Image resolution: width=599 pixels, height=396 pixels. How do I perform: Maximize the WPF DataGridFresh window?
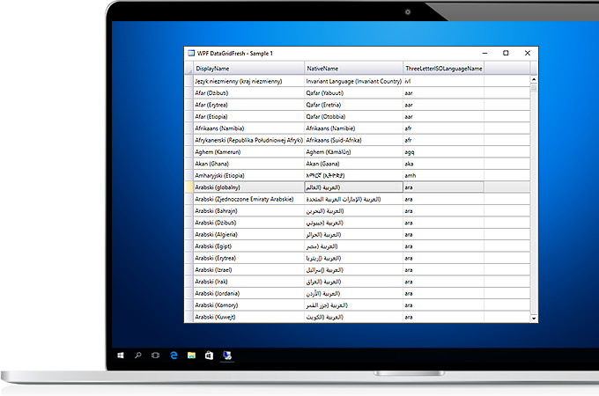(506, 53)
